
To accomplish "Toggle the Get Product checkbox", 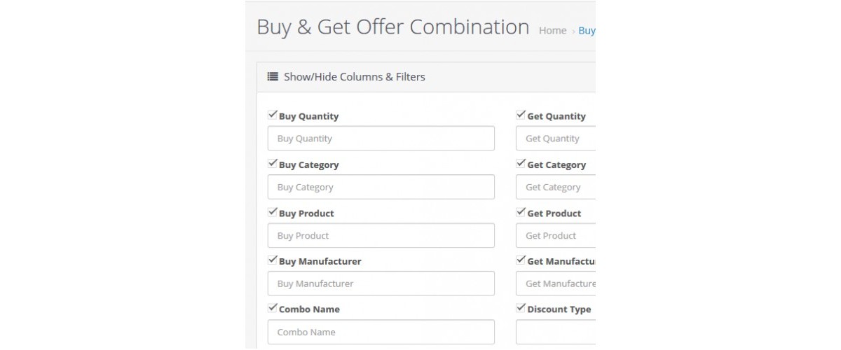I will click(x=521, y=211).
